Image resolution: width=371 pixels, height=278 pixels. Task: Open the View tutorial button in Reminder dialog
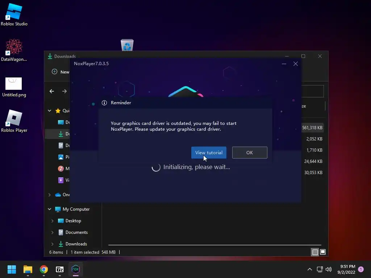[209, 152]
